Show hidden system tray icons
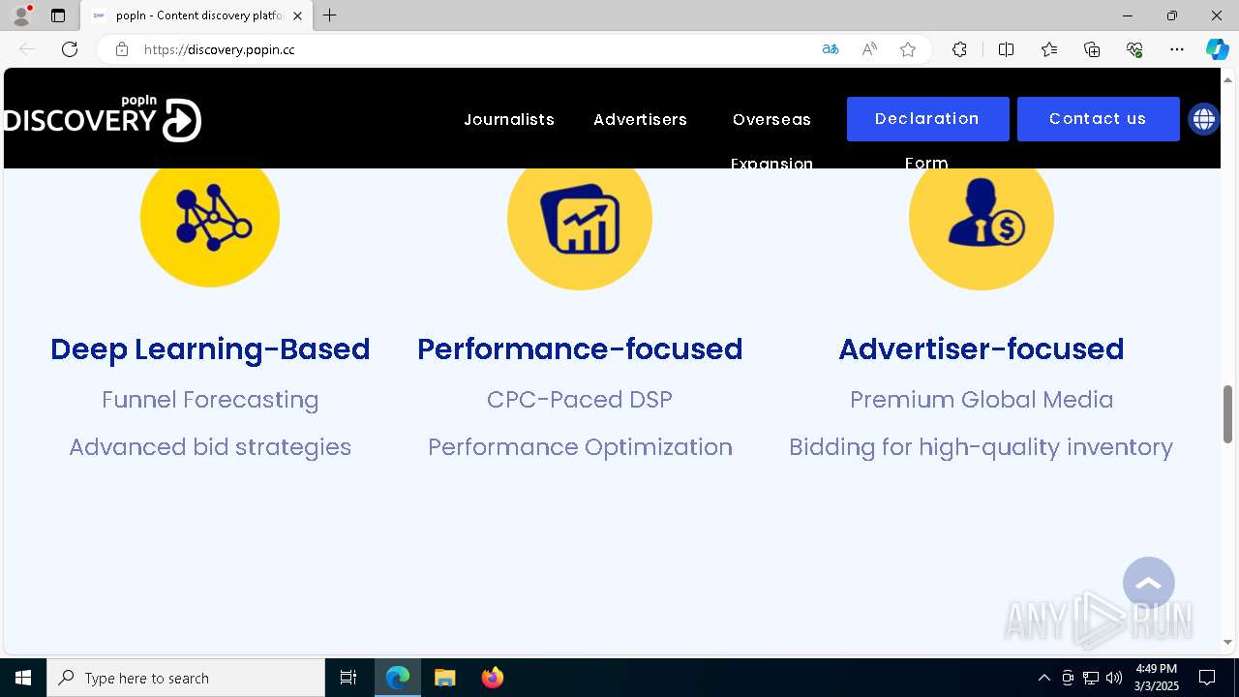Image resolution: width=1239 pixels, height=697 pixels. 1043,678
